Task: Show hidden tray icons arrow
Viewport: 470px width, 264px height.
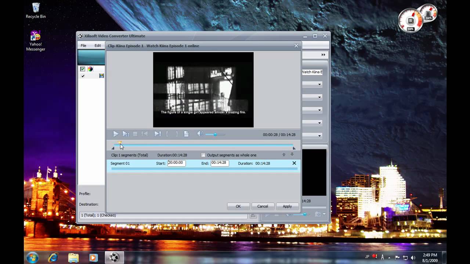Action: coord(389,257)
